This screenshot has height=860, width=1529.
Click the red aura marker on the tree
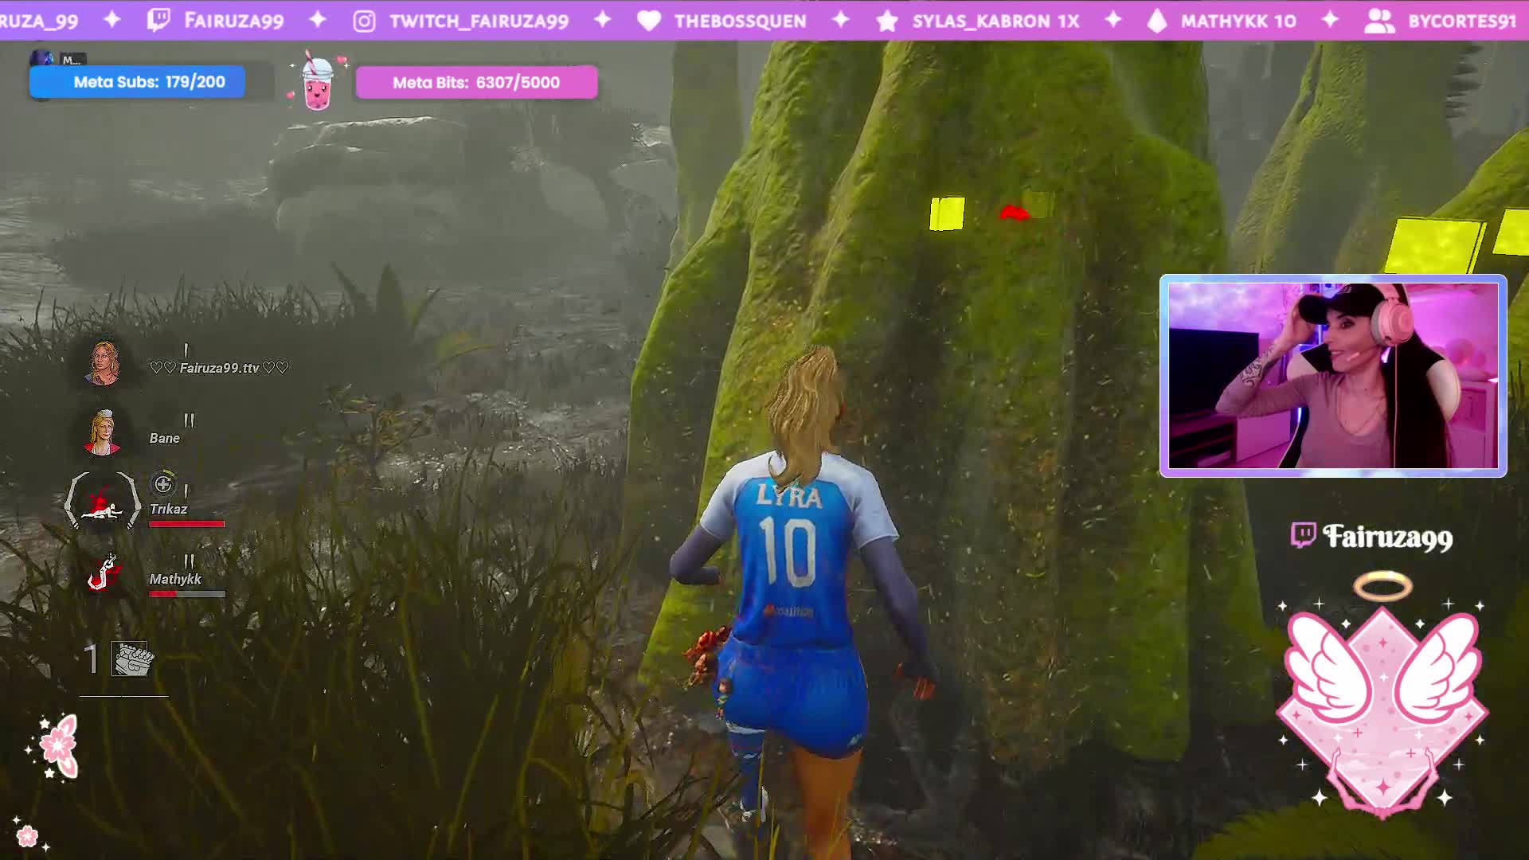pos(1014,212)
